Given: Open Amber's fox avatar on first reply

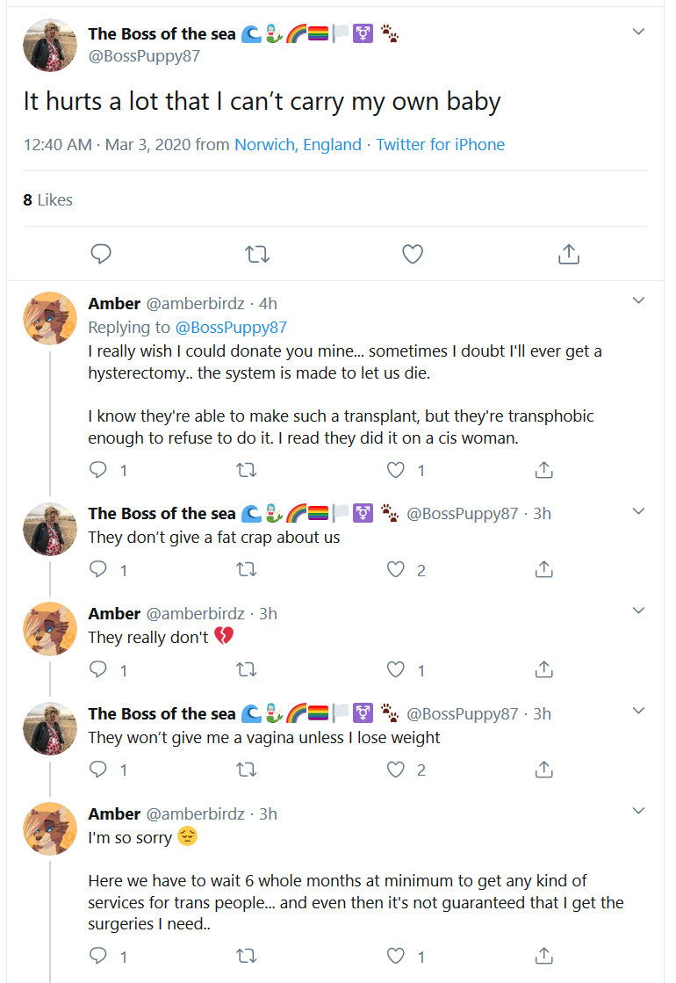Looking at the screenshot, I should click(50, 319).
